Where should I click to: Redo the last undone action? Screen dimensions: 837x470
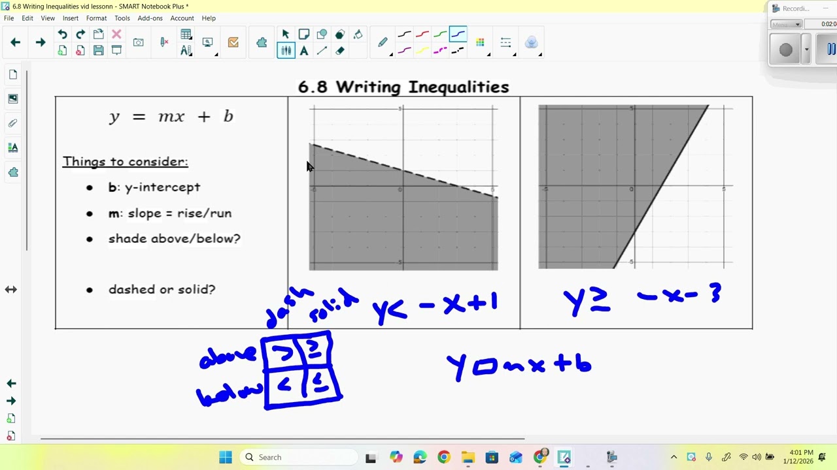(x=80, y=35)
